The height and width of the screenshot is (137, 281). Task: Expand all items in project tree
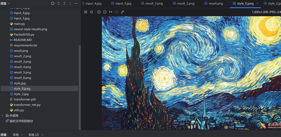click(x=58, y=4)
